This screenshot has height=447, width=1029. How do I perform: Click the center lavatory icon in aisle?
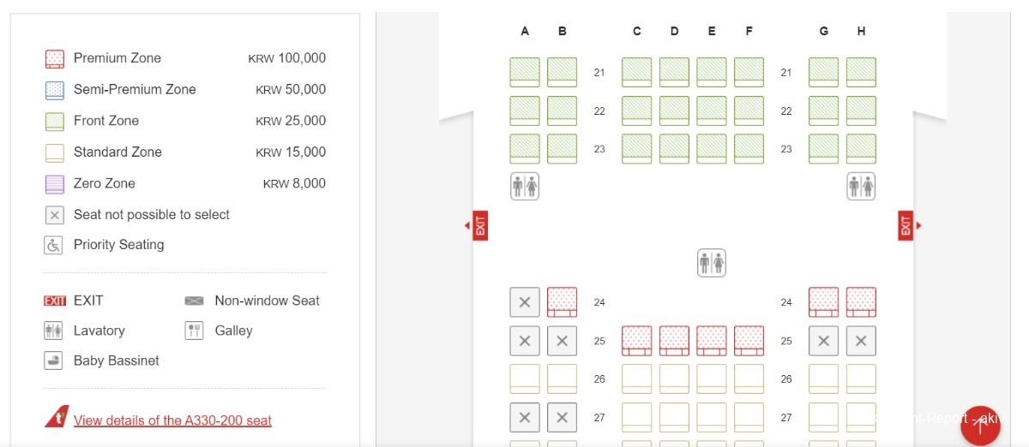(712, 263)
